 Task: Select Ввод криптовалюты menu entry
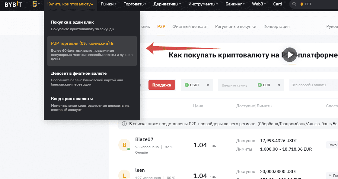click(92, 104)
